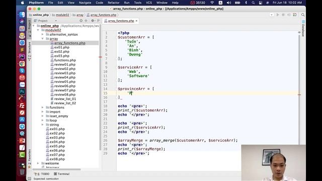Screen dimensions: 322x181
Task: Open the Project view mode dropdown
Action: (x=56, y=21)
